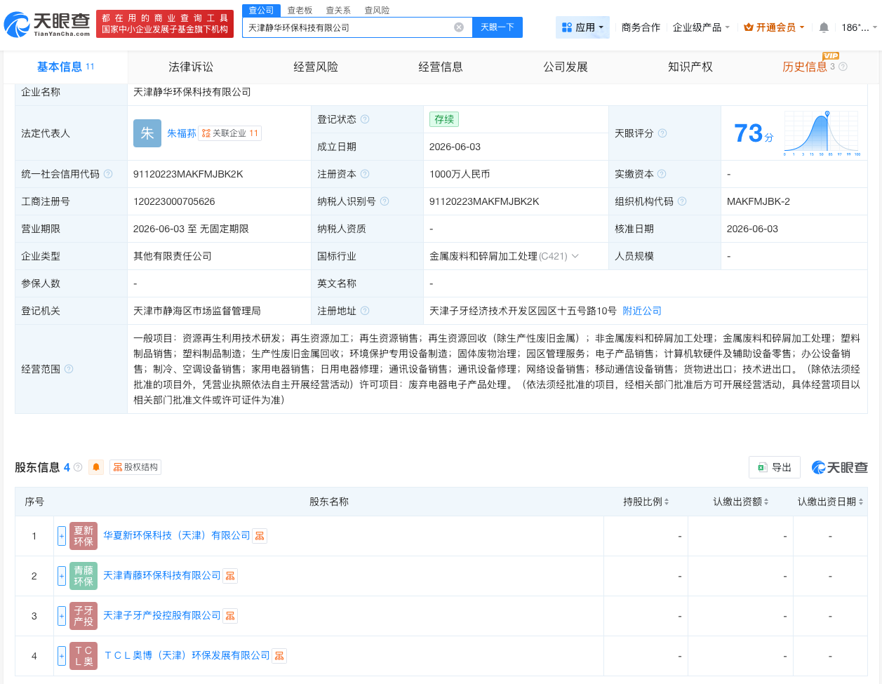Open 朱福荪 profile link
The height and width of the screenshot is (684, 882).
182,133
